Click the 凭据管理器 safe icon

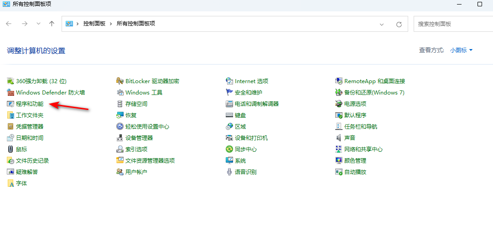click(10, 127)
